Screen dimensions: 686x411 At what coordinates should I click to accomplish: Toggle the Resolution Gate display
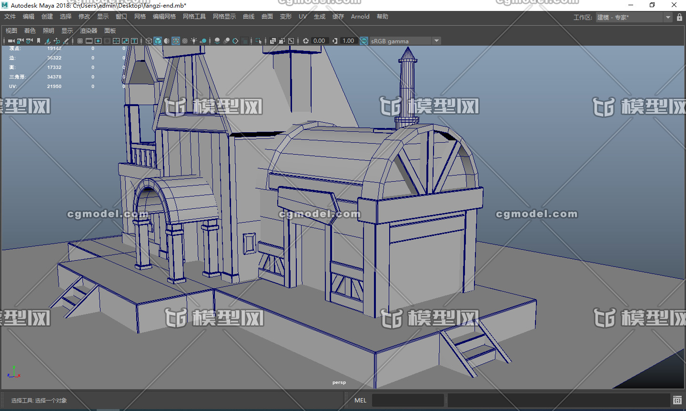tap(98, 41)
